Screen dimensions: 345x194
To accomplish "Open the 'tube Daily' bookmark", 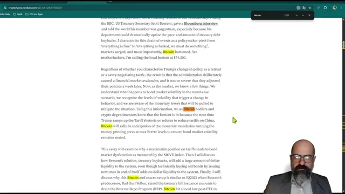I will coord(5,14).
